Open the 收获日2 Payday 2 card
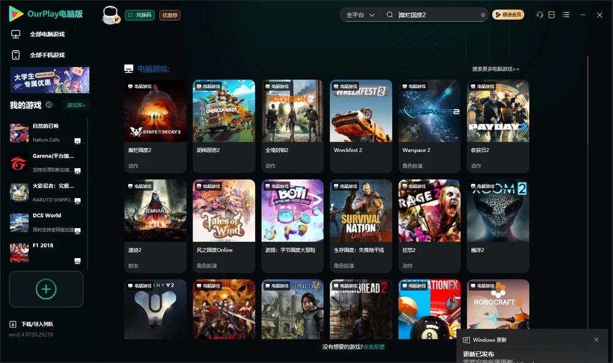The width and height of the screenshot is (613, 363). [498, 126]
